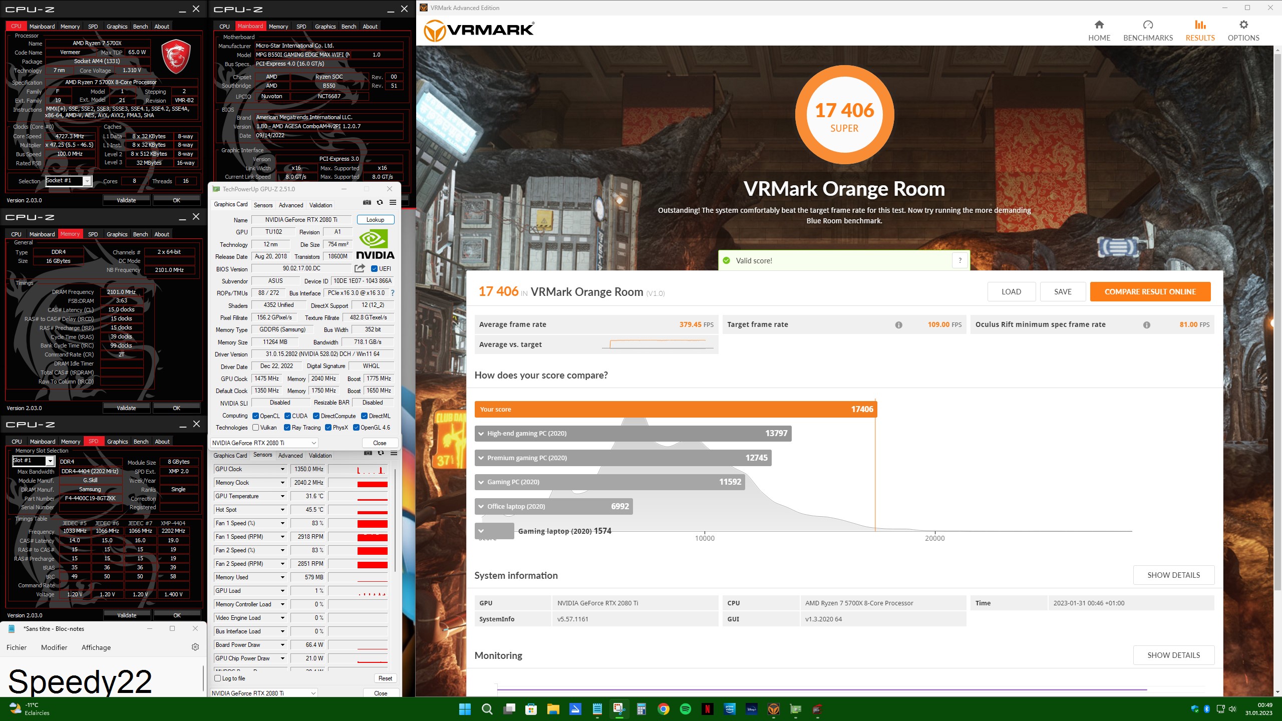Open the VRMark HOME icon
Viewport: 1282px width, 721px height.
(x=1099, y=25)
